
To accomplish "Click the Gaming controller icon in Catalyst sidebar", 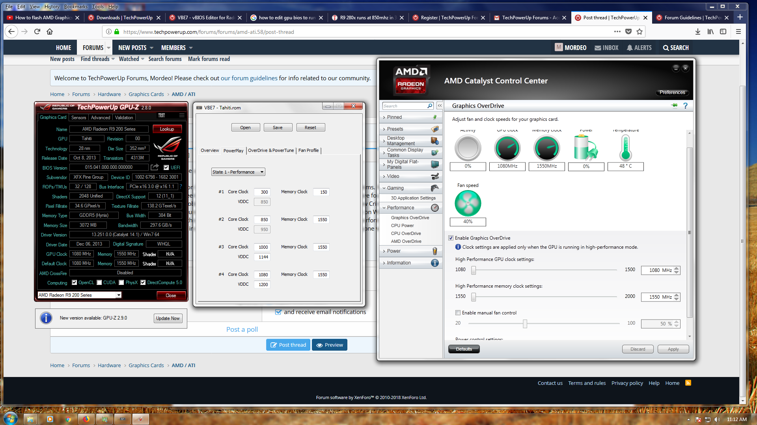I will pyautogui.click(x=435, y=188).
